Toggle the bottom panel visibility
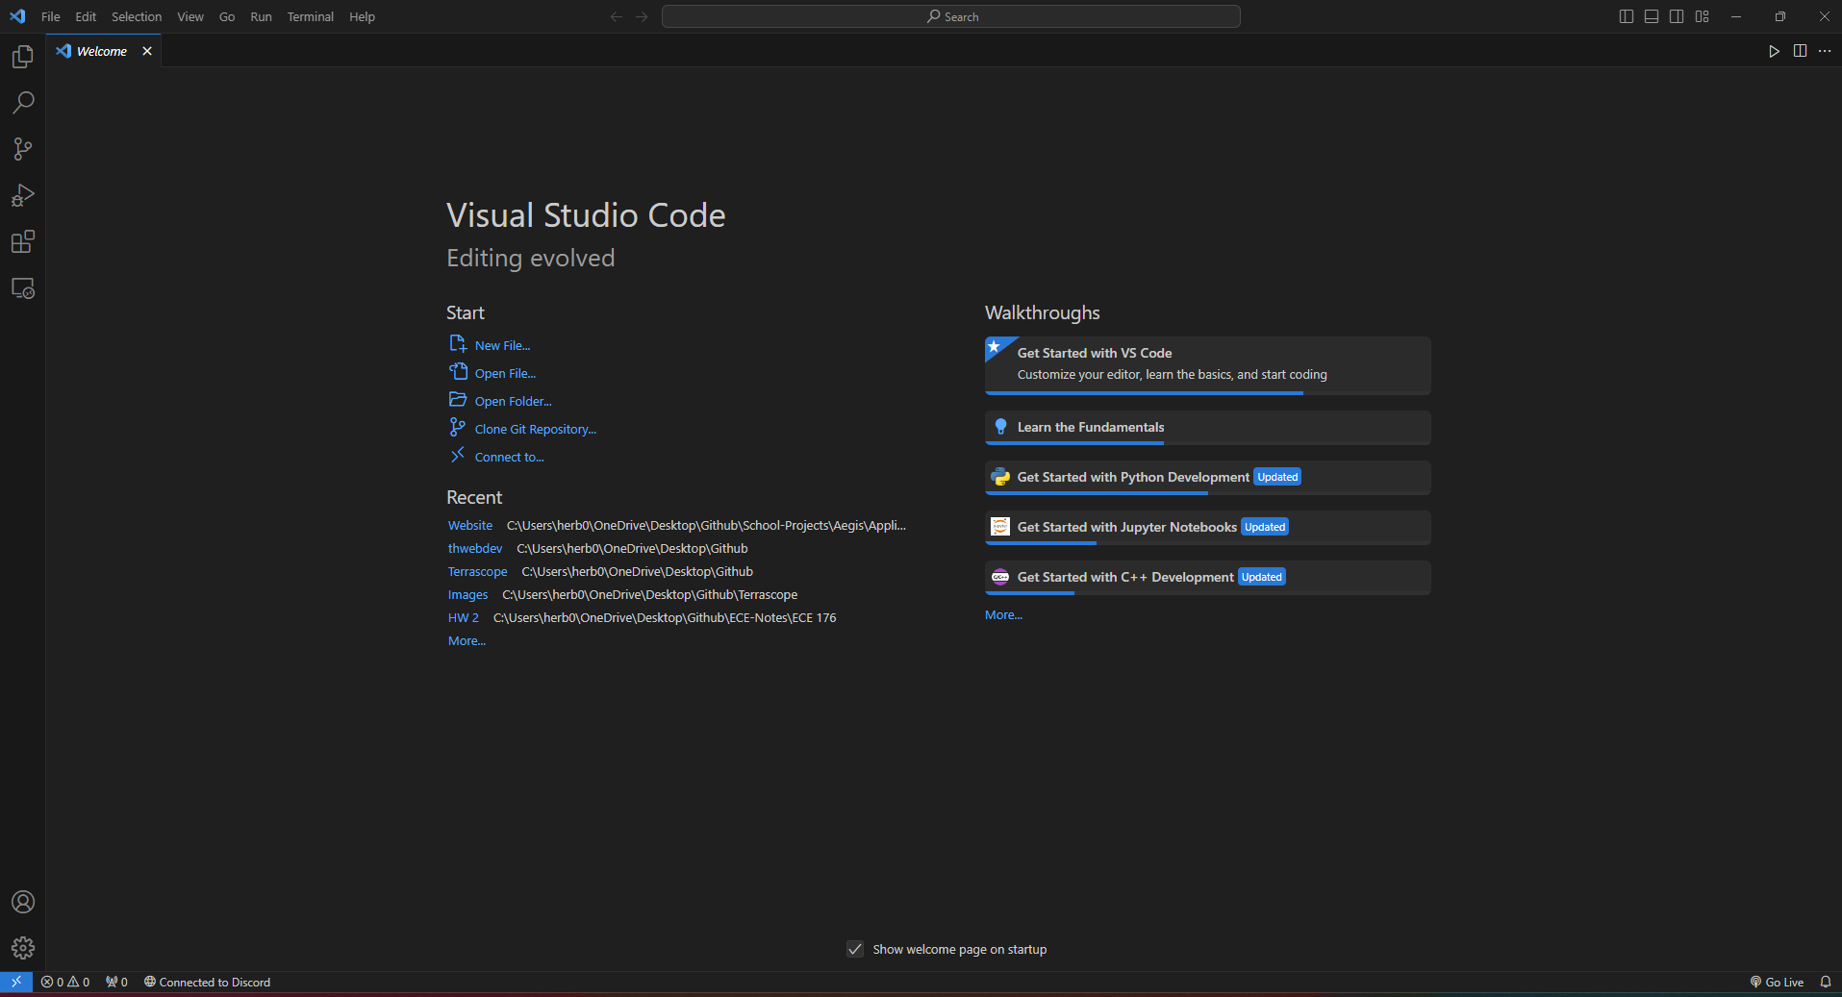The width and height of the screenshot is (1842, 997). tap(1651, 15)
